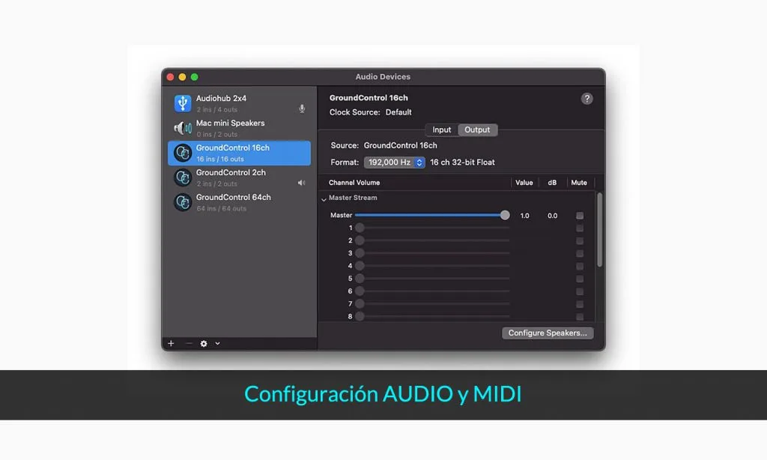The image size is (767, 460).
Task: Close the Audio Devices window
Action: [170, 77]
